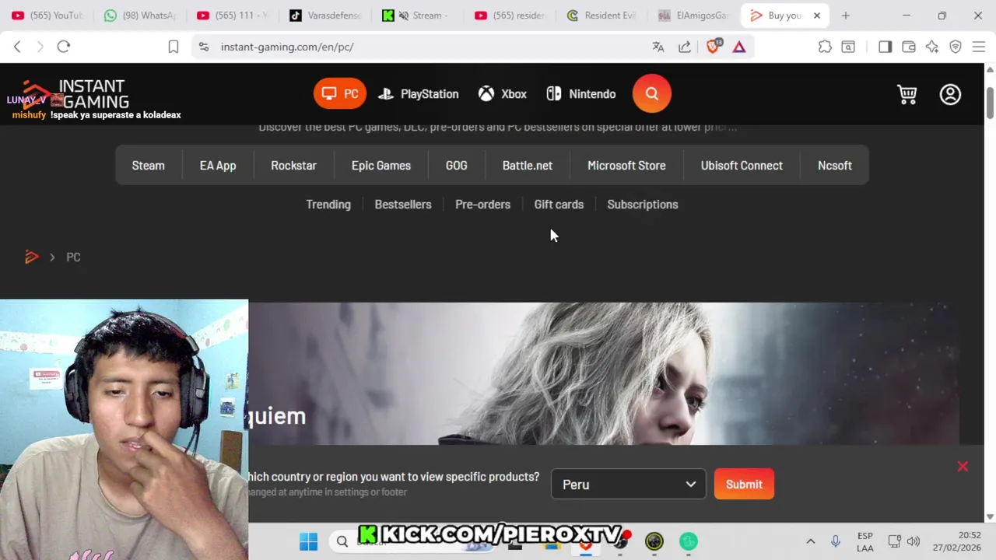Filter by Ubisoft Connect platform
996x560 pixels.
tap(742, 166)
